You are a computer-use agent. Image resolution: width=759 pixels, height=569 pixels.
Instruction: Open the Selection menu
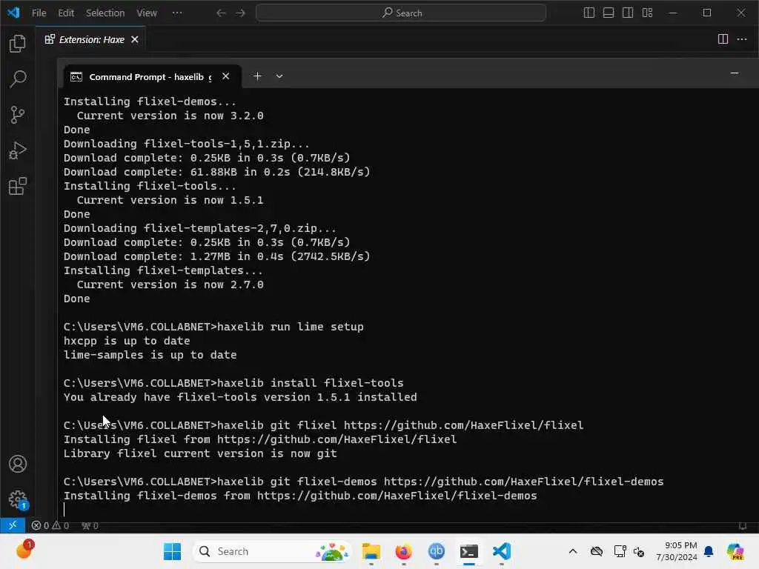pos(105,13)
